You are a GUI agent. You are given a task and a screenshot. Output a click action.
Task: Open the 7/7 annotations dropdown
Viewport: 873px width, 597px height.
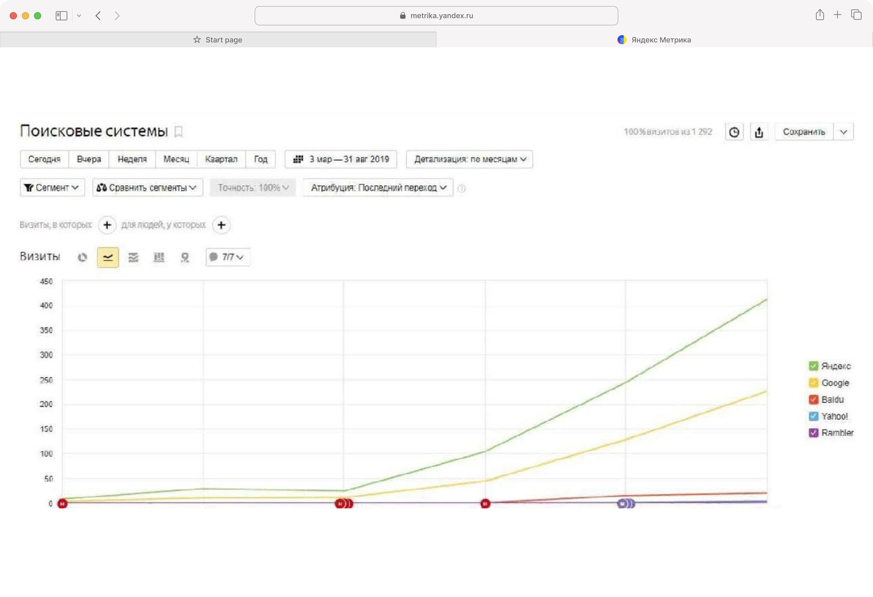(x=228, y=257)
